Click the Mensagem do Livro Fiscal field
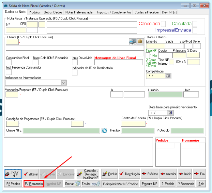The image size is (212, 193). [x=118, y=62]
